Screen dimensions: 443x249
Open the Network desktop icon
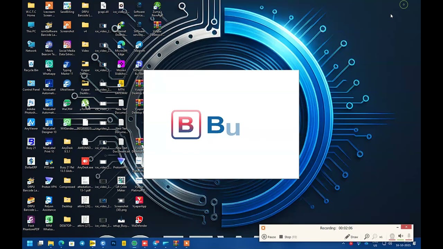coord(31,47)
